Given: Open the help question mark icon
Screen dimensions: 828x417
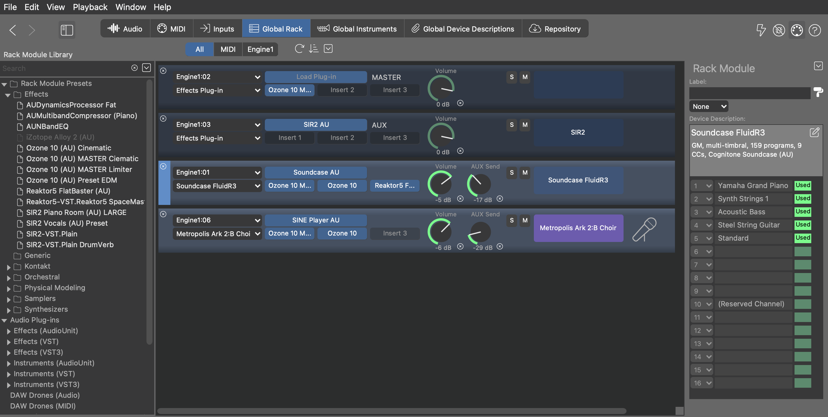Looking at the screenshot, I should coord(815,30).
